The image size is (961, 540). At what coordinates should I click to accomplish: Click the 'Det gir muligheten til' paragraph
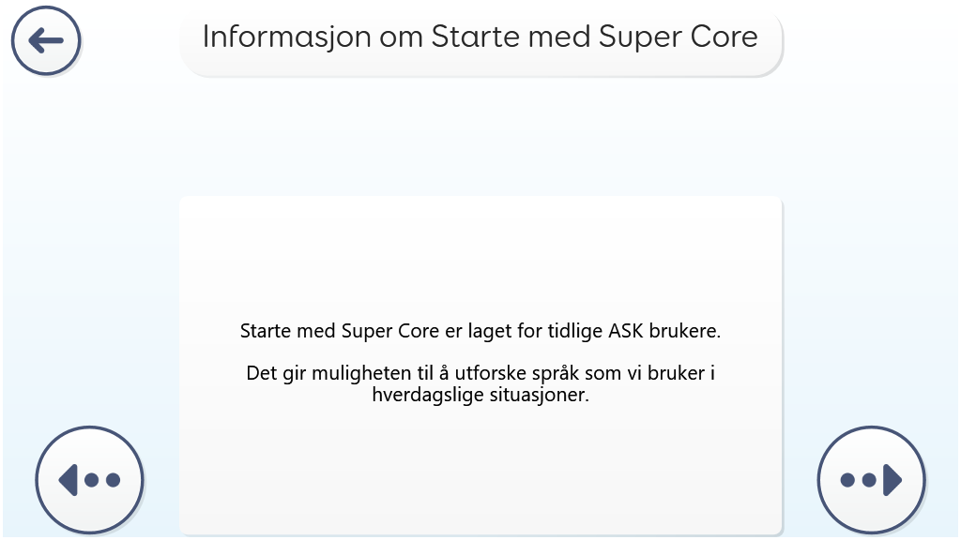tap(480, 383)
